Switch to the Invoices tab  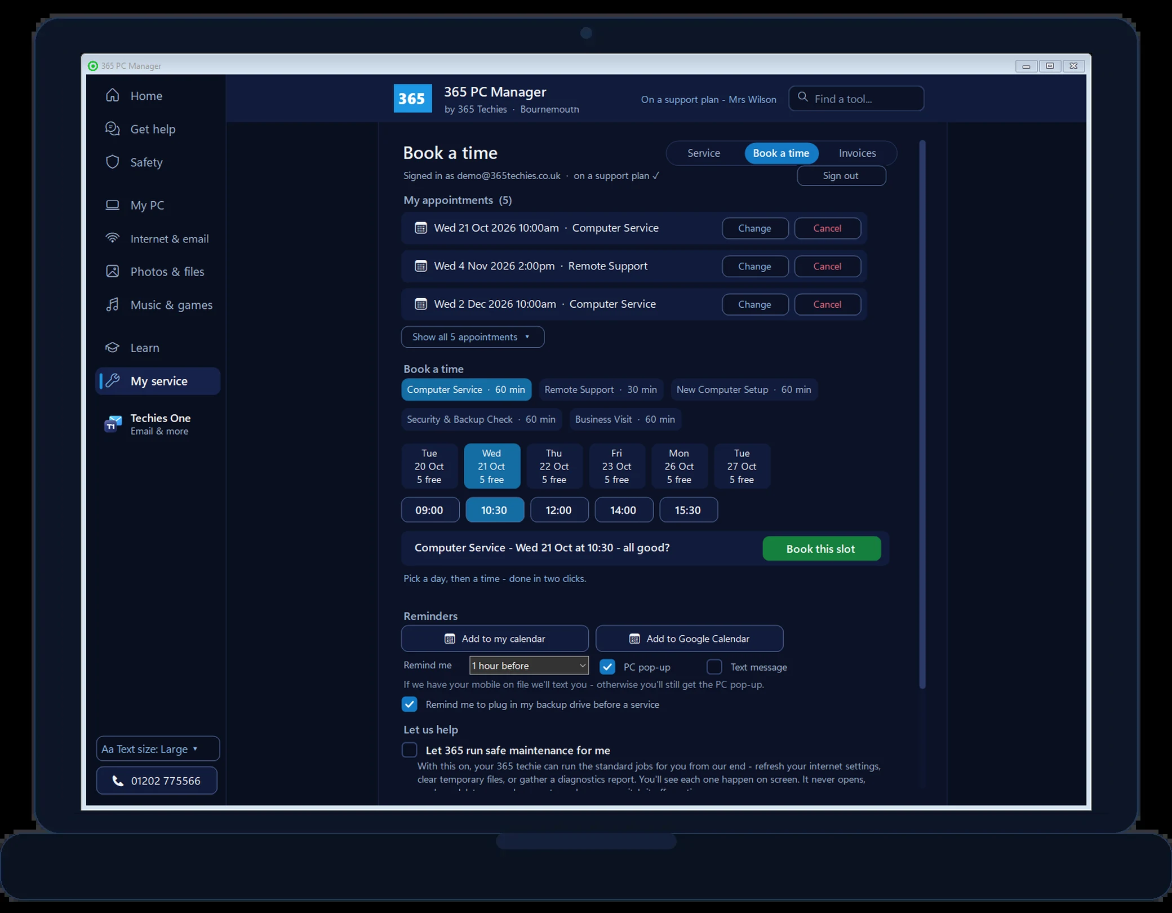pyautogui.click(x=857, y=153)
